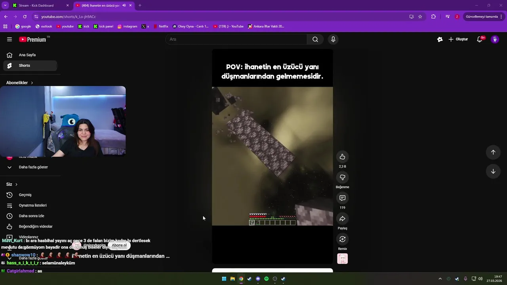Go back in the browser
Image resolution: width=507 pixels, height=285 pixels.
[6, 17]
